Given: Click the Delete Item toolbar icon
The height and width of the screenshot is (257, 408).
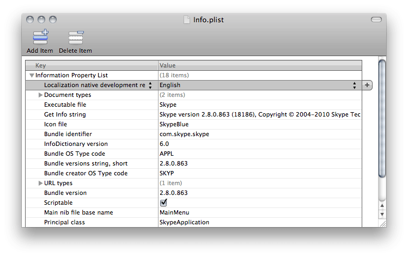Looking at the screenshot, I should coord(76,38).
